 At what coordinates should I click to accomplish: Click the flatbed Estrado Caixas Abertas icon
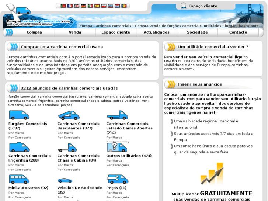(x=118, y=115)
